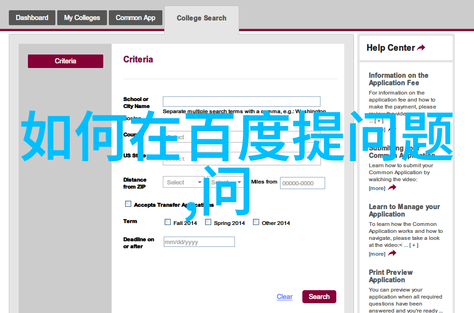Click the arrow icon after the Manage your Application [more]
Image resolution: width=474 pixels, height=313 pixels.
tap(392, 253)
